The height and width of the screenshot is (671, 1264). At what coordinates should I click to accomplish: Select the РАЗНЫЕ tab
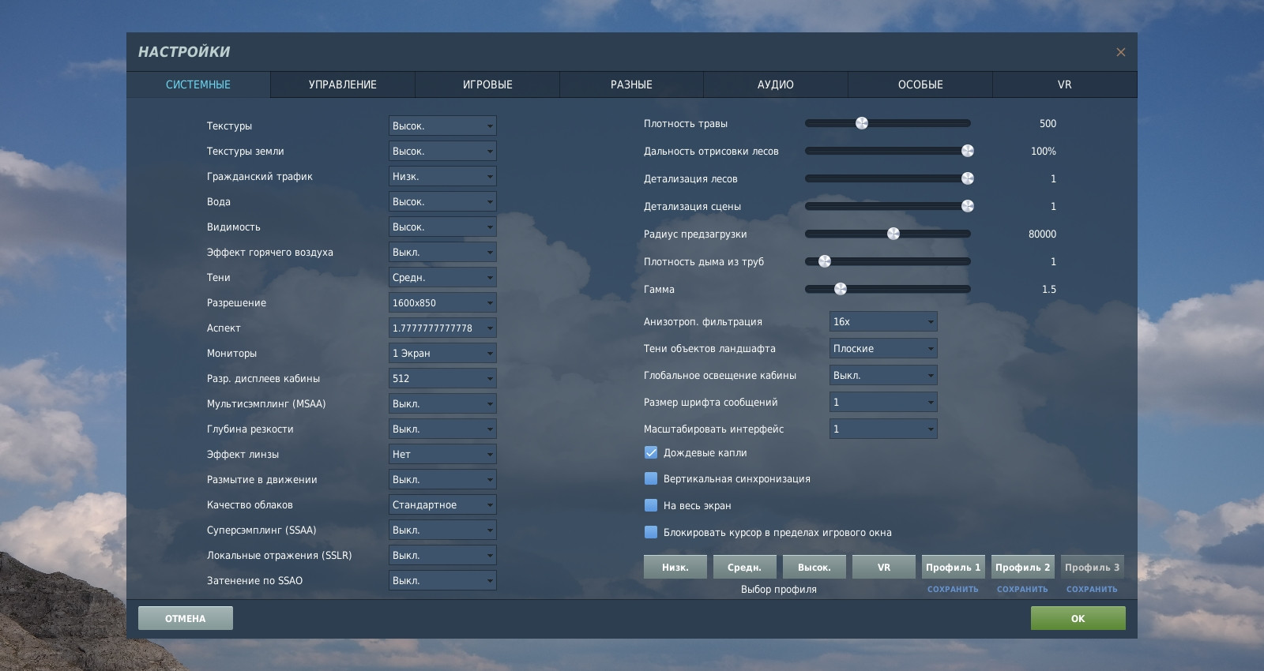point(631,84)
